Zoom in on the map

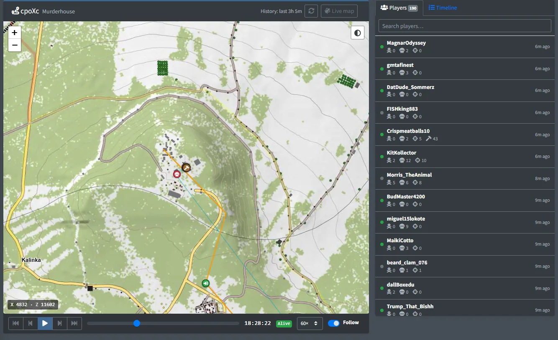15,33
